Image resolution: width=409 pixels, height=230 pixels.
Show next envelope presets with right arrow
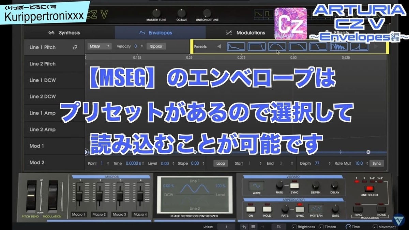point(376,46)
